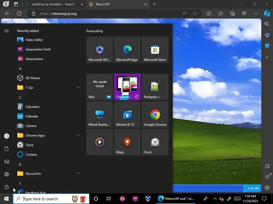Refresh the page
Viewport: 273px width, 204px height.
pos(19,14)
